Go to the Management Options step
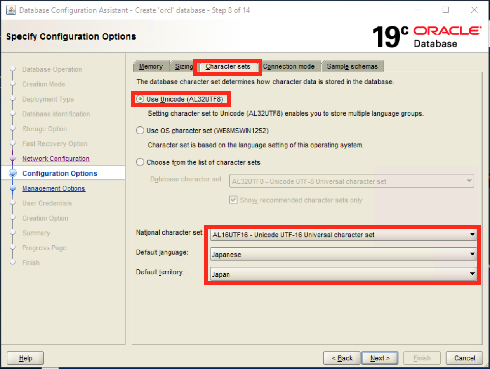Image resolution: width=490 pixels, height=369 pixels. [x=54, y=188]
